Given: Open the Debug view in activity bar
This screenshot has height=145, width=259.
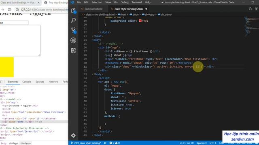Looking at the screenshot, I should pos(73,40).
